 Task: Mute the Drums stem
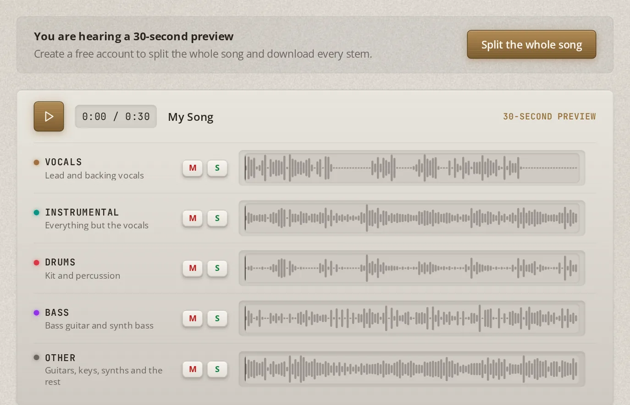[193, 268]
